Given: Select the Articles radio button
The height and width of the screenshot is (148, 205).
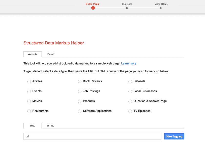Looking at the screenshot, I should pyautogui.click(x=29, y=82).
